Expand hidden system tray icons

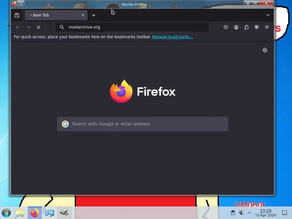(250, 213)
